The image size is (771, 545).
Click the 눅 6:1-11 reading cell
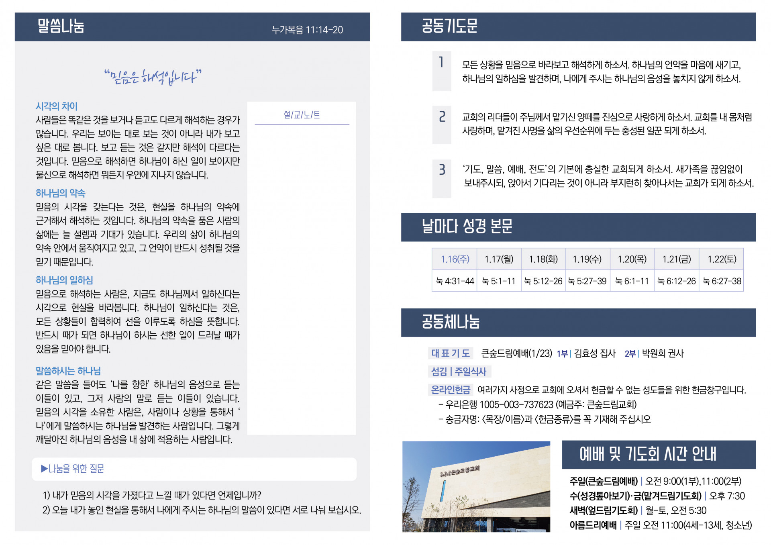[632, 281]
